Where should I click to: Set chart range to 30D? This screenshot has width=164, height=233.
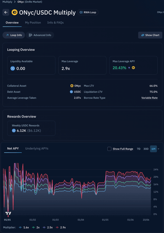(146, 149)
